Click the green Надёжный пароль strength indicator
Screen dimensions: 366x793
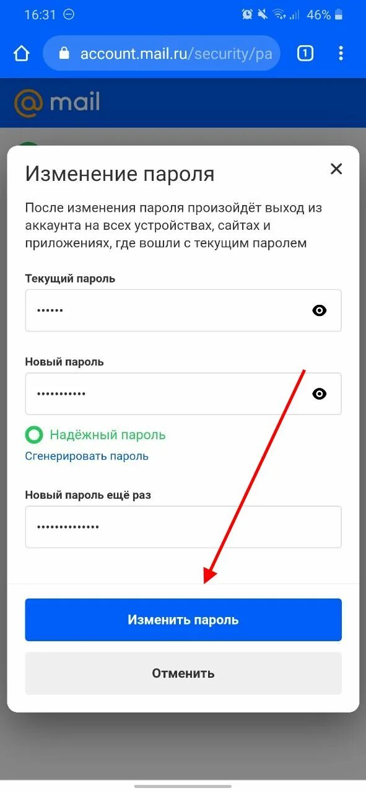[95, 435]
